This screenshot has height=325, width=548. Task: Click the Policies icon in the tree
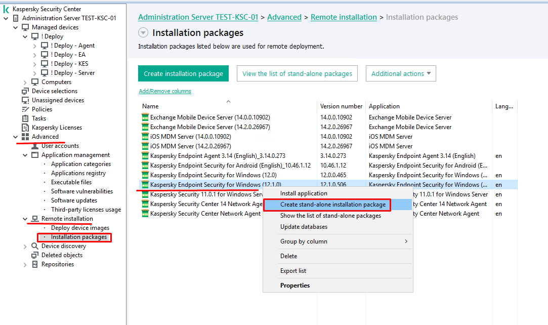pos(25,109)
